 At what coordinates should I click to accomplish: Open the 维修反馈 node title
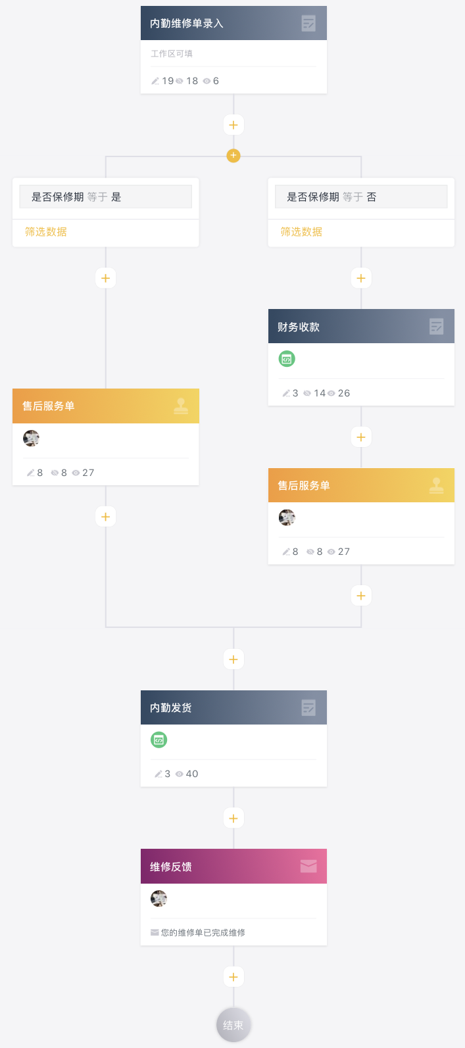point(171,867)
